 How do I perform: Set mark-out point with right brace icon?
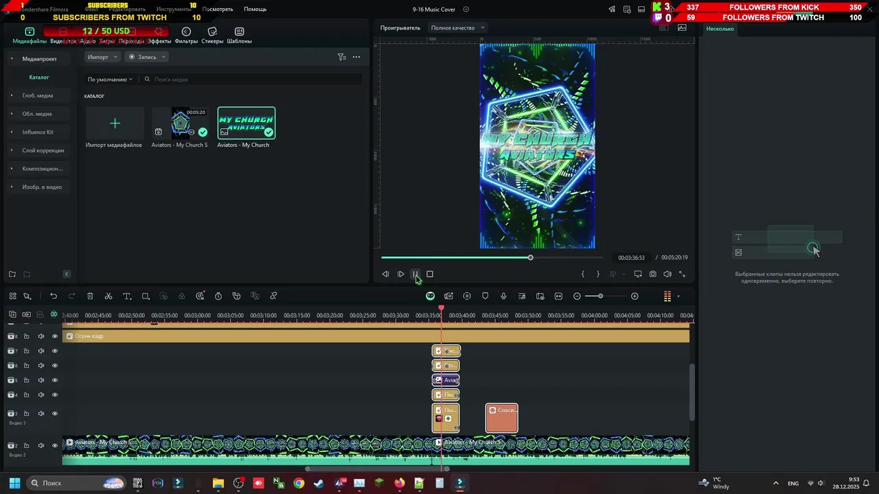click(598, 274)
